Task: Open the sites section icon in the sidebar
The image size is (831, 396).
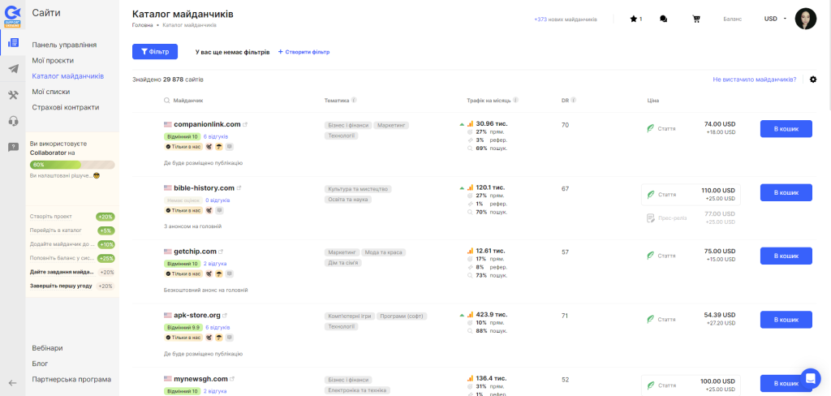Action: [13, 42]
